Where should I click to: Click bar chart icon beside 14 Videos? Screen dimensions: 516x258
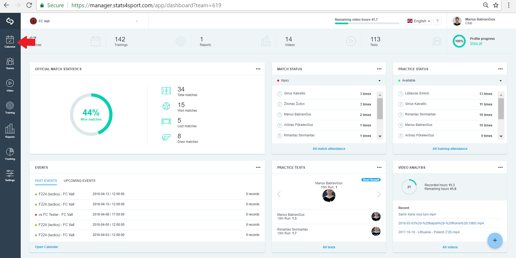pos(266,41)
